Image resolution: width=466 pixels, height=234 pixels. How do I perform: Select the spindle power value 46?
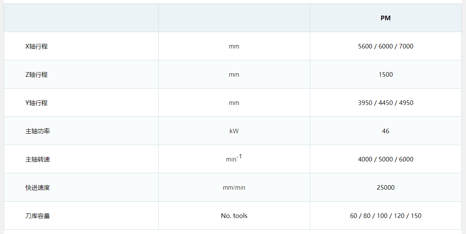pyautogui.click(x=385, y=131)
